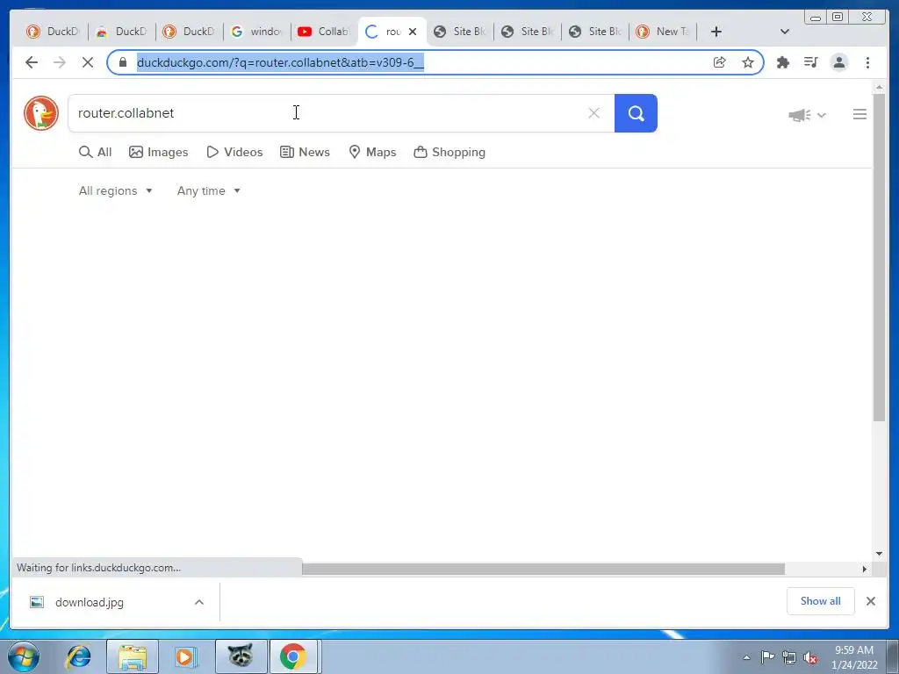The width and height of the screenshot is (899, 674).
Task: Expand the download.jpg options chevron
Action: 199,602
